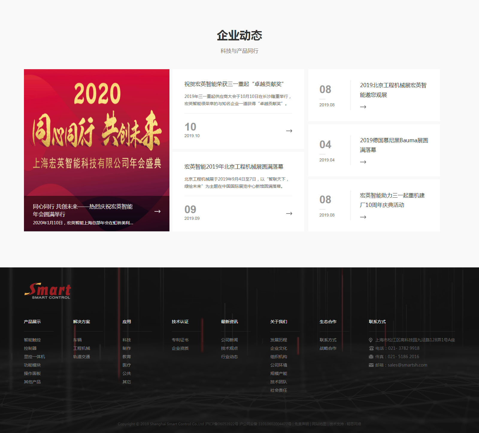Image resolution: width=479 pixels, height=433 pixels.
Task: Open the 公共 application link
Action: [x=127, y=373]
